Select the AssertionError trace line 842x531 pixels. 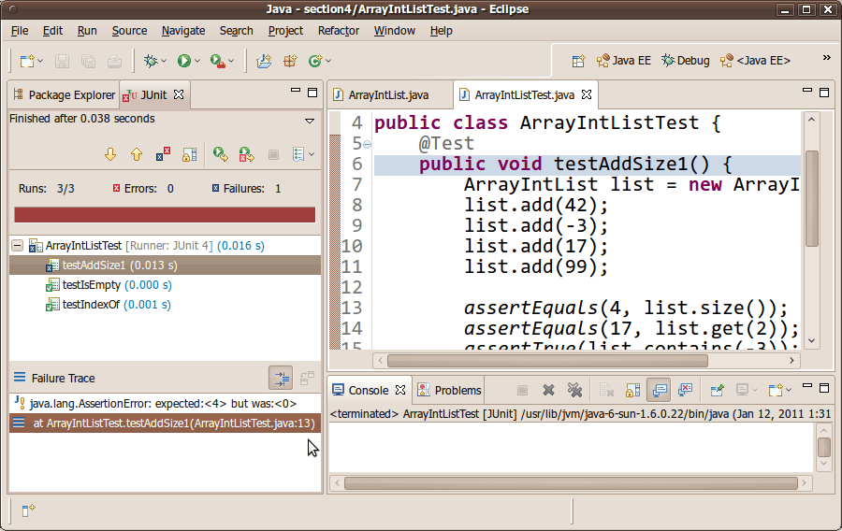[165, 403]
